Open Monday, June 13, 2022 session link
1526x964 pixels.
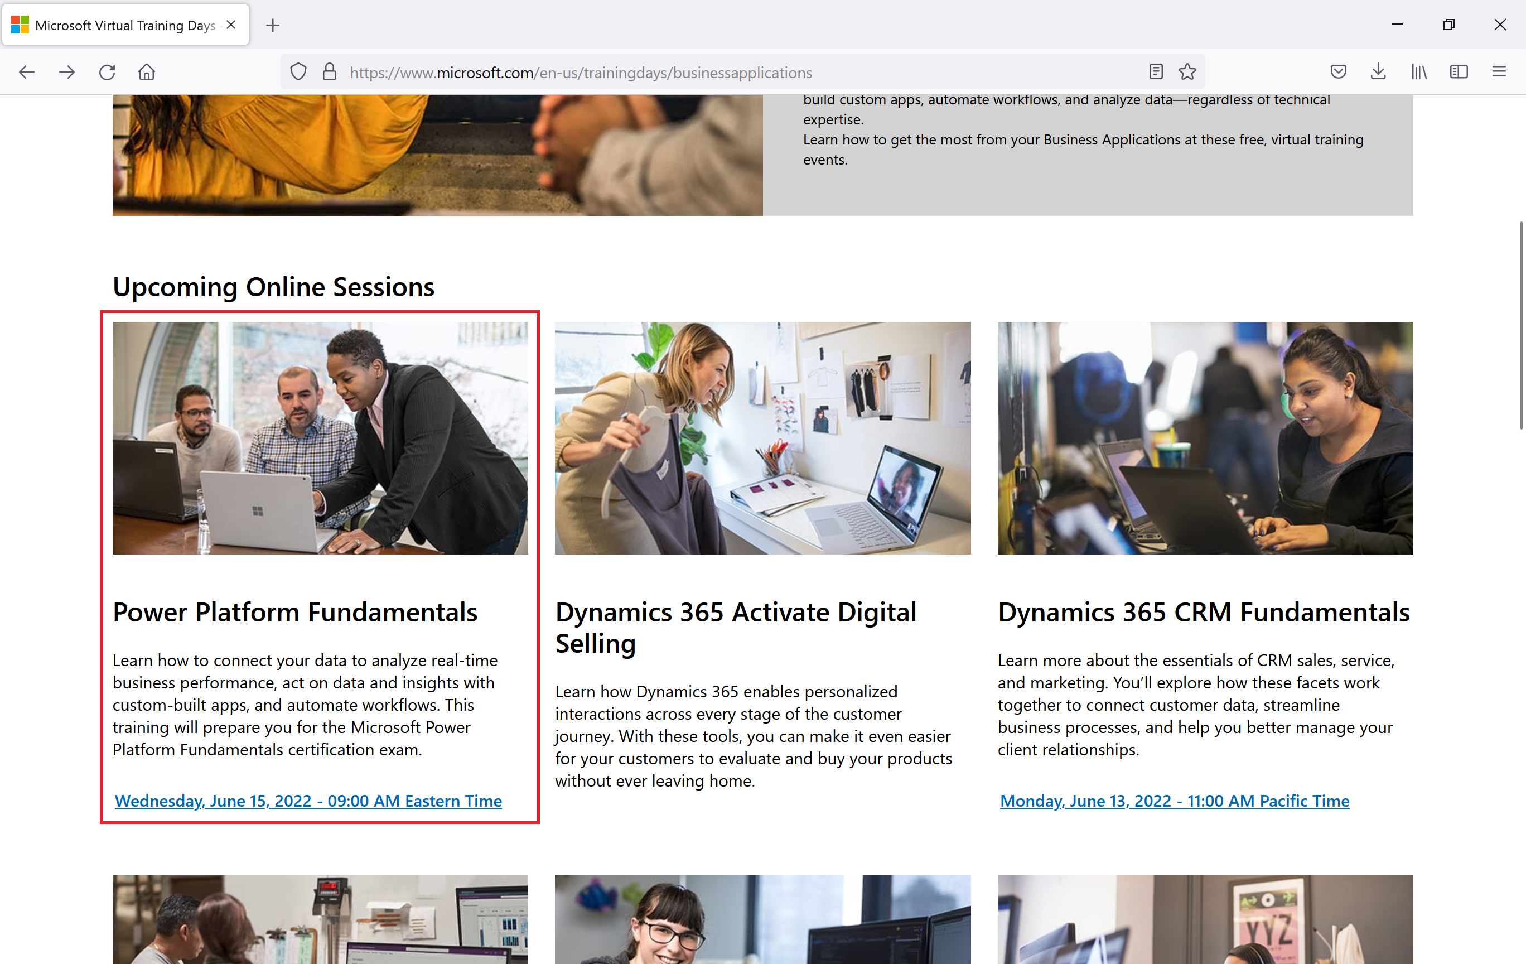click(1174, 801)
